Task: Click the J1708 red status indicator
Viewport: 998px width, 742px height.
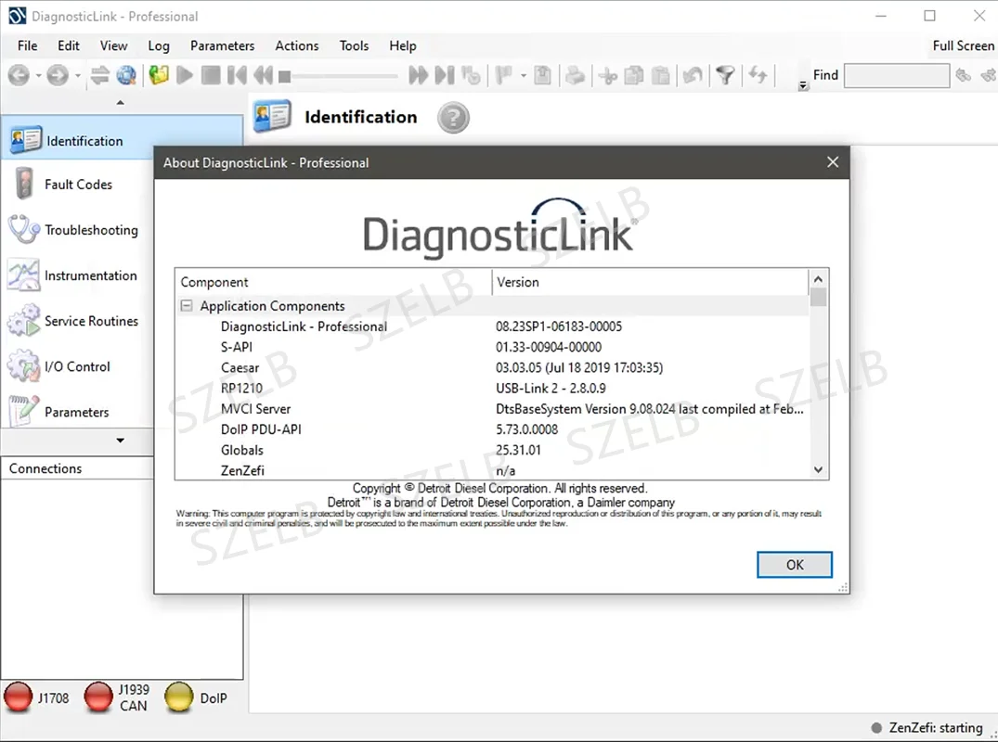Action: point(19,697)
